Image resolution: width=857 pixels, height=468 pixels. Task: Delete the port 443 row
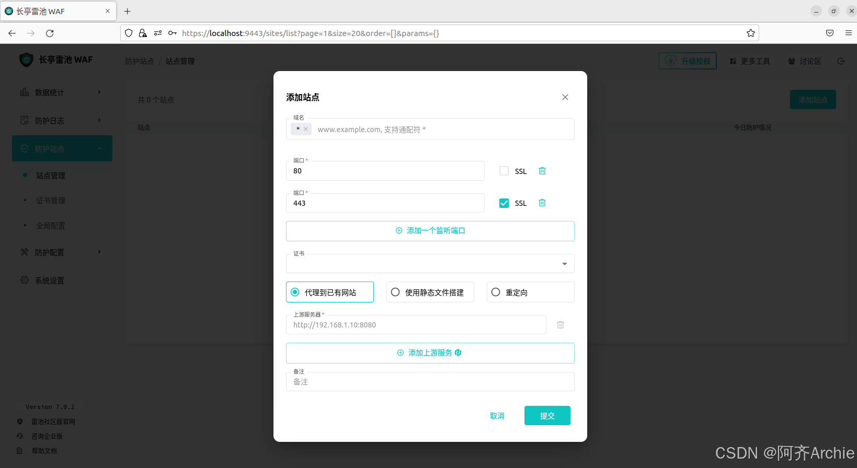[542, 203]
